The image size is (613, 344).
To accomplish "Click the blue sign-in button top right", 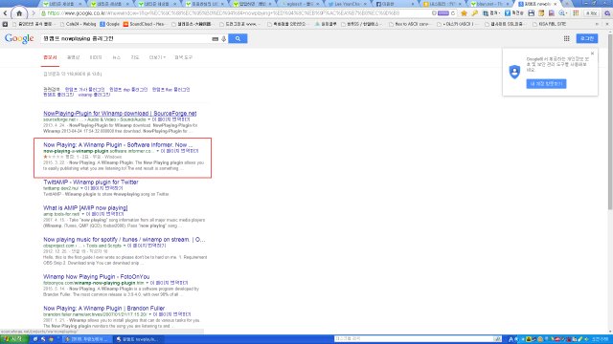I will (587, 38).
